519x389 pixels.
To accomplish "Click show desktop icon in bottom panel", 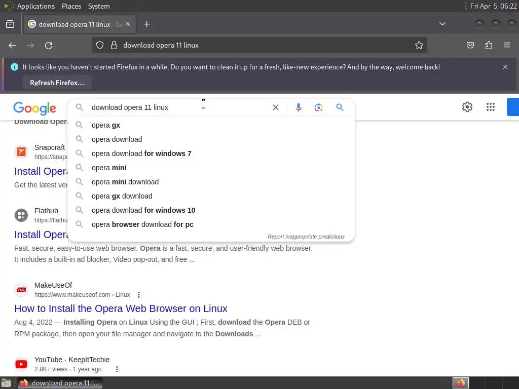I will coord(6,383).
